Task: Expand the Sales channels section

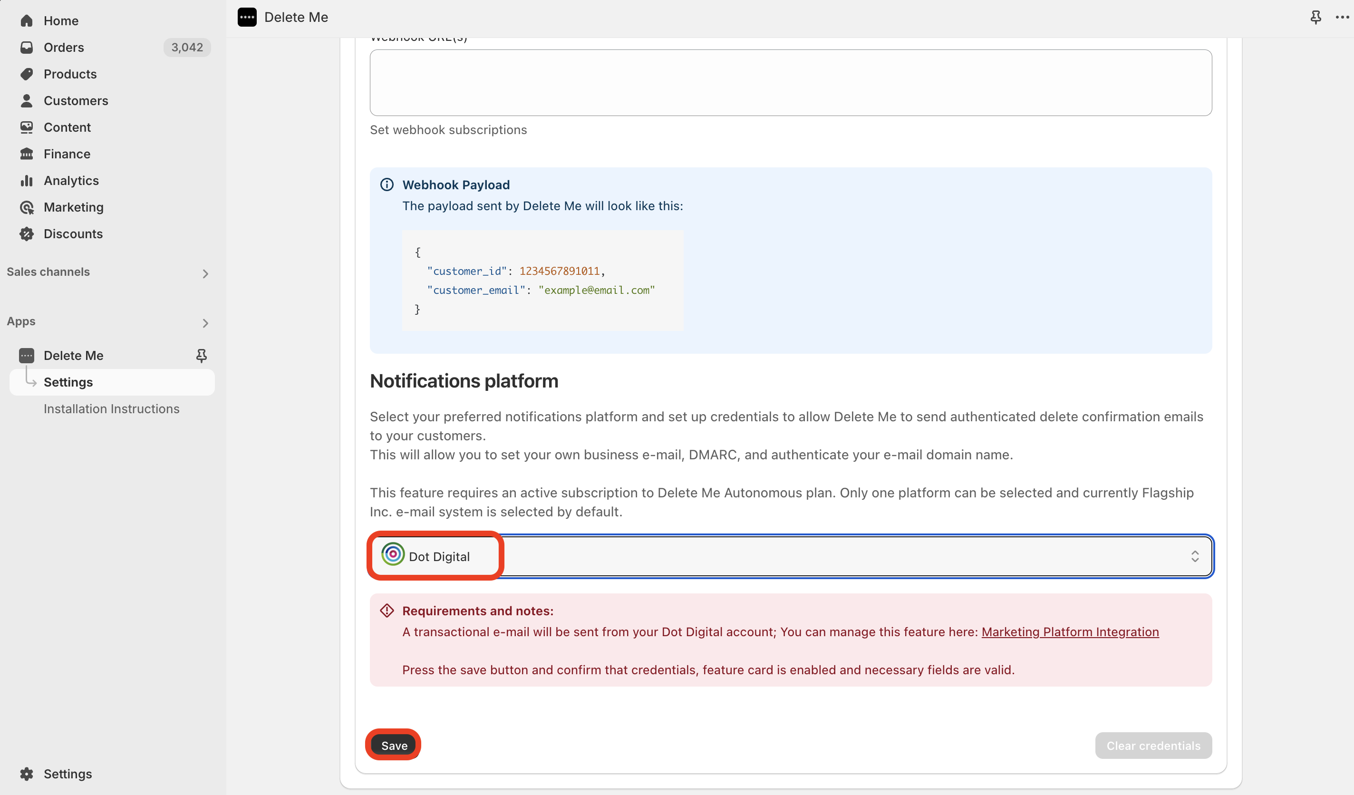Action: (205, 273)
